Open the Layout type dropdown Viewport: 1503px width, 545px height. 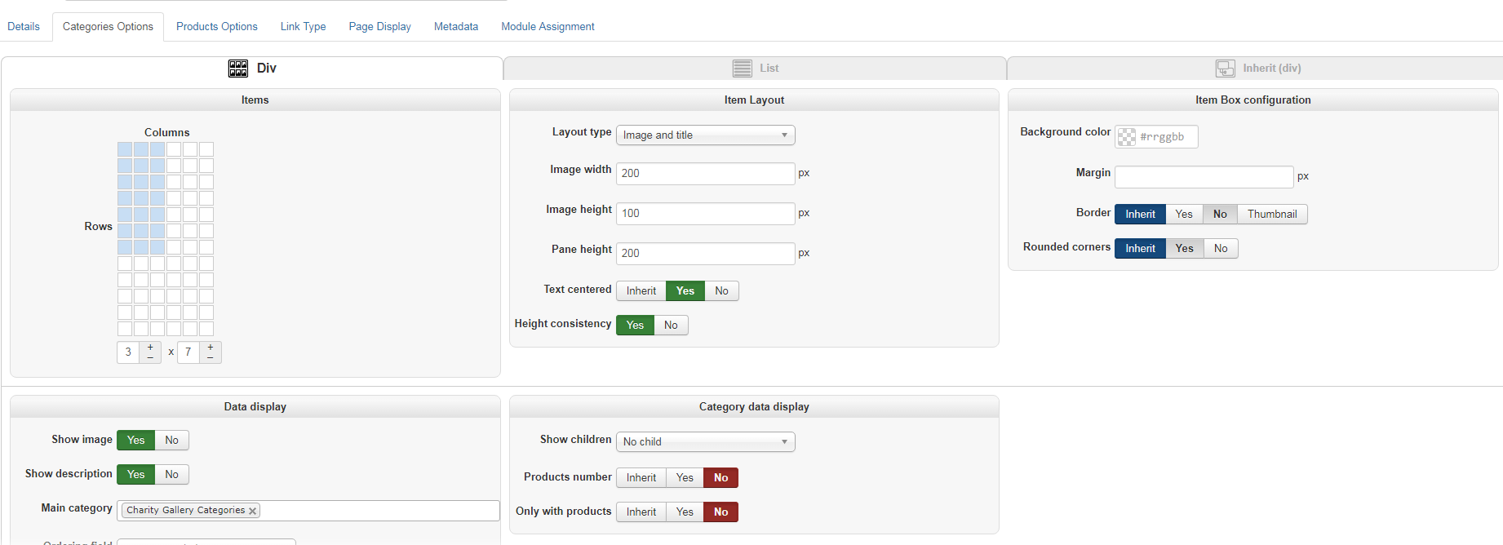(x=705, y=135)
